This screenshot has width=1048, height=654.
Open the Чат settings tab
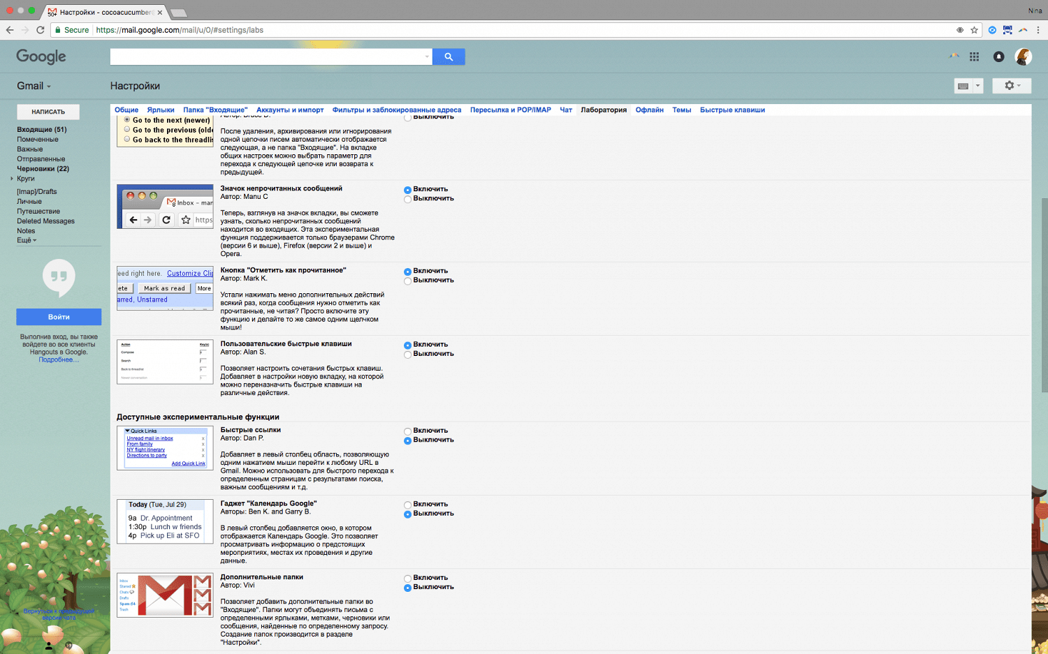566,110
